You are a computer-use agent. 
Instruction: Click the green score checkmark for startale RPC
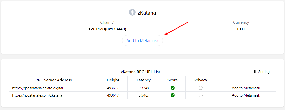point(173,95)
